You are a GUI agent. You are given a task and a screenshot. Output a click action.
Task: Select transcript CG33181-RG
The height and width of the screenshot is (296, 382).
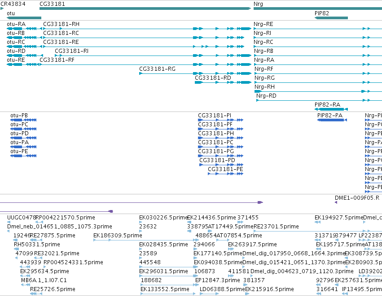tap(195, 73)
